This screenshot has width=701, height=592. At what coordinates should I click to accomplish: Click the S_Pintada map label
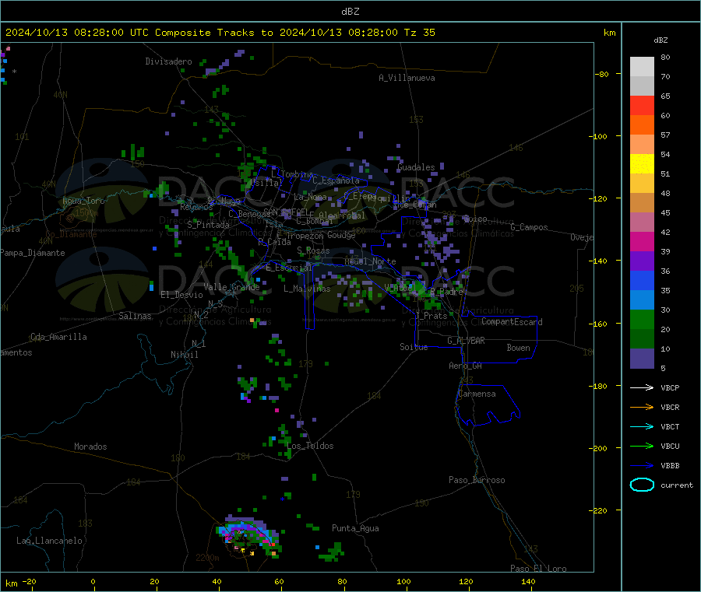(x=208, y=225)
